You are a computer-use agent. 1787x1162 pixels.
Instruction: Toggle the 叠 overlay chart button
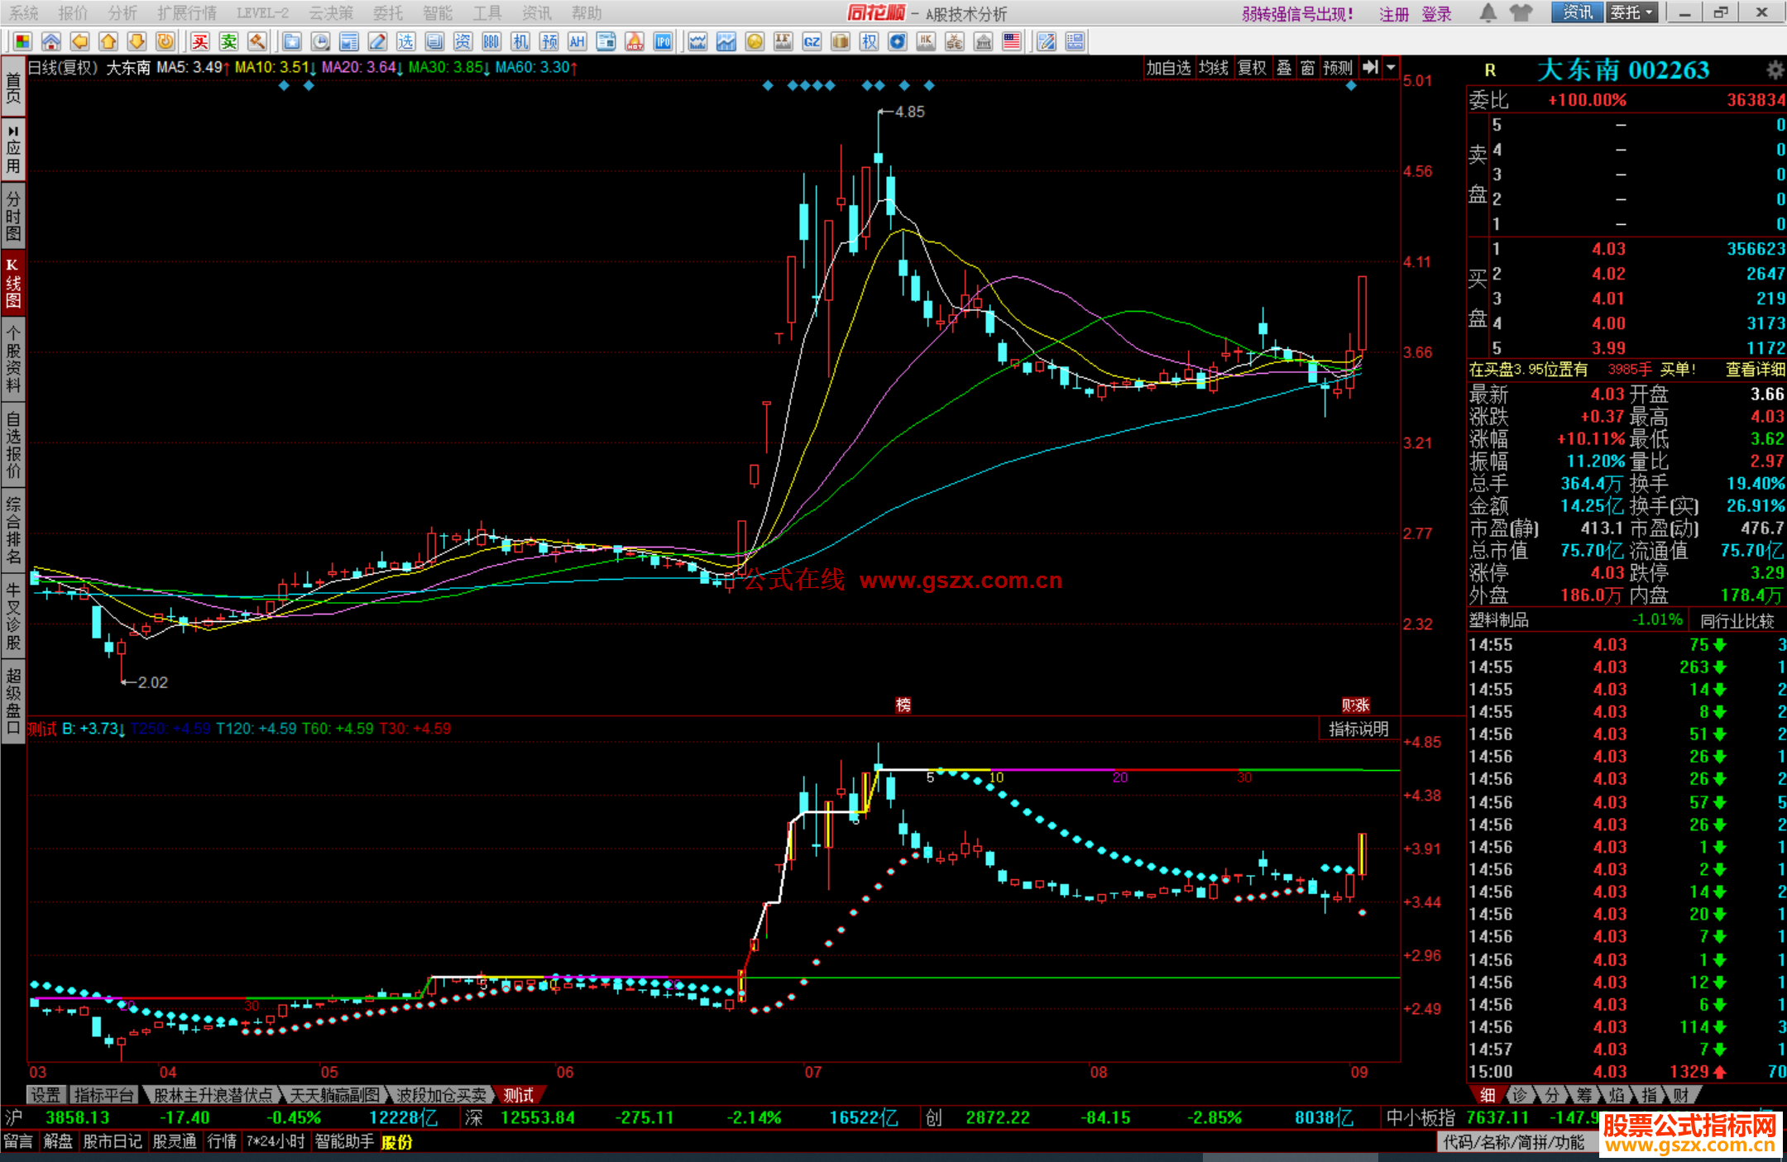(1284, 68)
